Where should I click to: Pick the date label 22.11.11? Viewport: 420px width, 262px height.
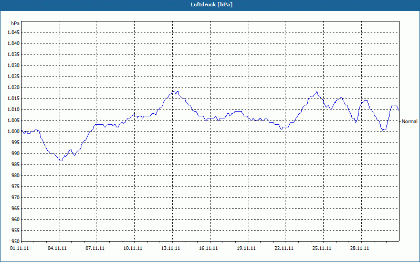point(283,248)
